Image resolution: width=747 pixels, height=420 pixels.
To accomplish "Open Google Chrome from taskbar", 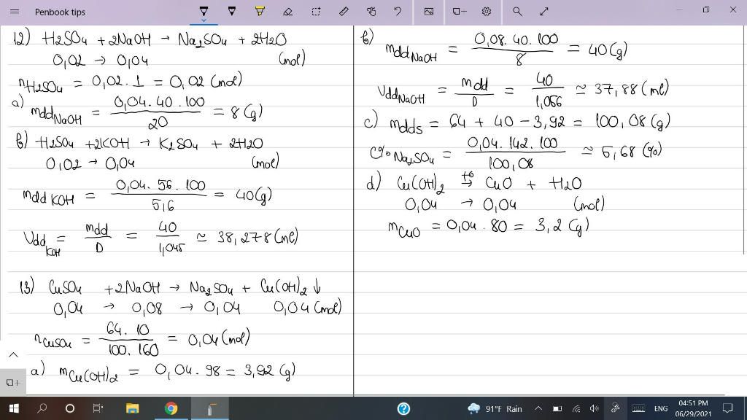I will 171,408.
